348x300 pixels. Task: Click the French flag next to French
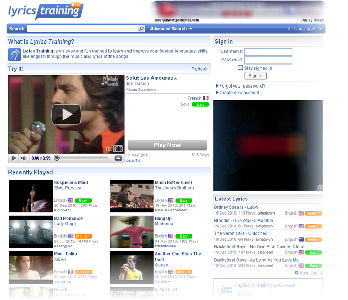point(206,98)
